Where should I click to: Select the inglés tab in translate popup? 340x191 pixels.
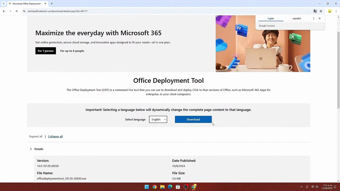click(271, 19)
